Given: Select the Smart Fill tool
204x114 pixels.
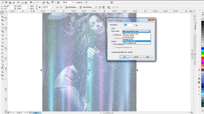Looking at the screenshot, I should [2, 31].
